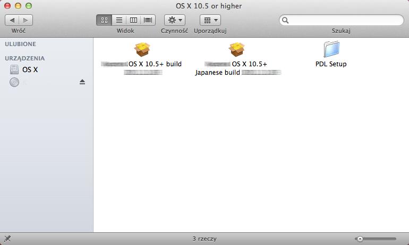This screenshot has width=409, height=245.
Task: Open the Czynność gear action menu
Action: pyautogui.click(x=175, y=20)
